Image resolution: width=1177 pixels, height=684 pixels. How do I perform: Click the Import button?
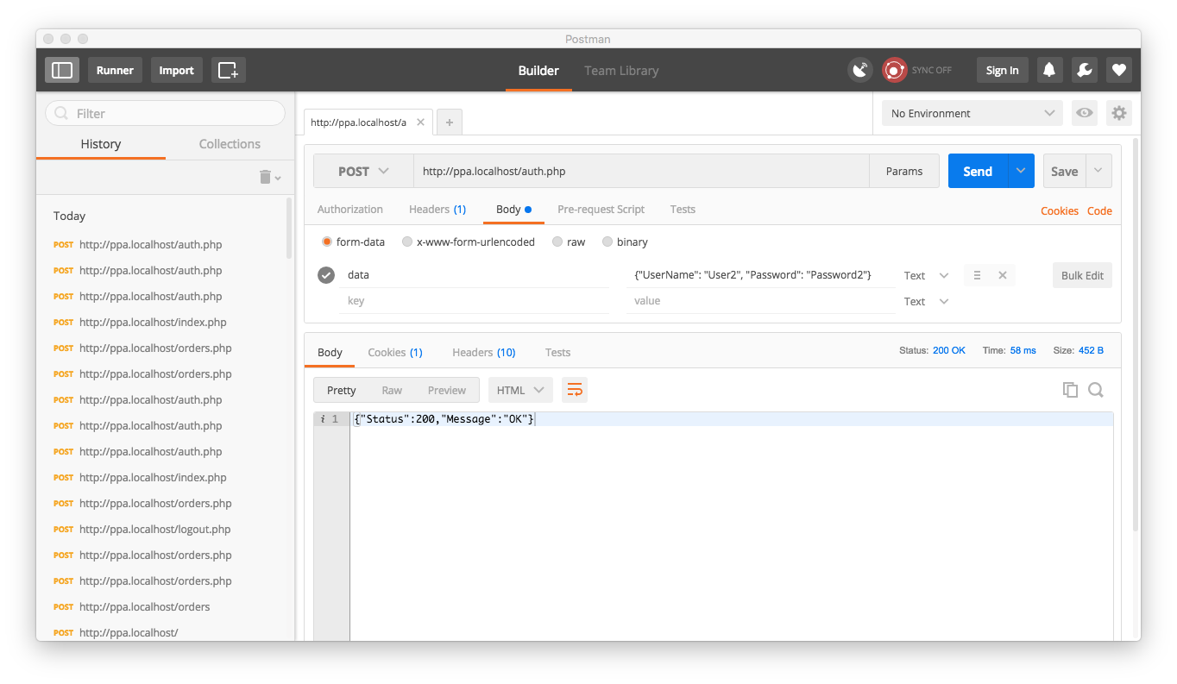coord(176,70)
